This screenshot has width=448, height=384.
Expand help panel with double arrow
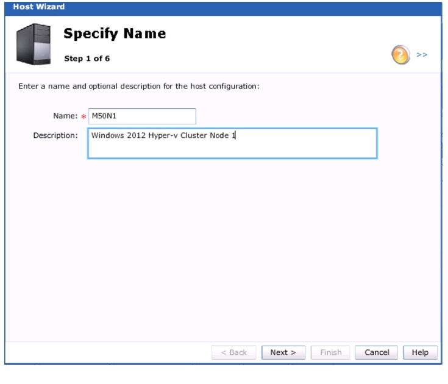tap(422, 55)
